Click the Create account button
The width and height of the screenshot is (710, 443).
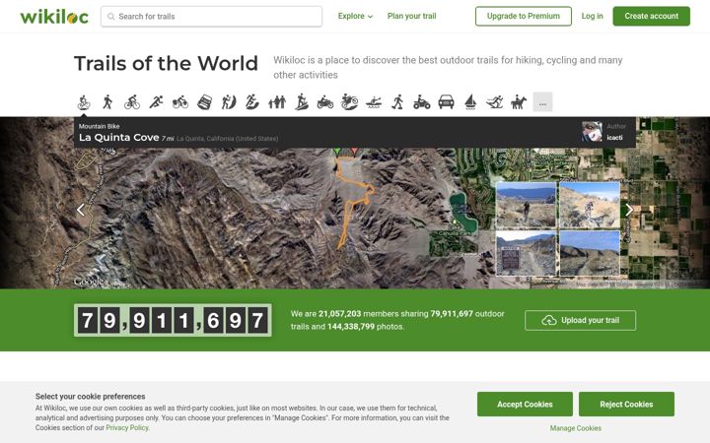(x=651, y=17)
